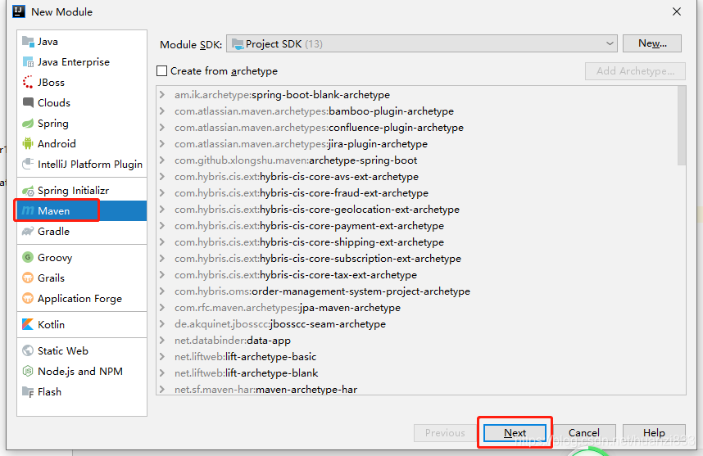Click the Maven 'm' icon
Screen dimensions: 703x456
(x=28, y=210)
